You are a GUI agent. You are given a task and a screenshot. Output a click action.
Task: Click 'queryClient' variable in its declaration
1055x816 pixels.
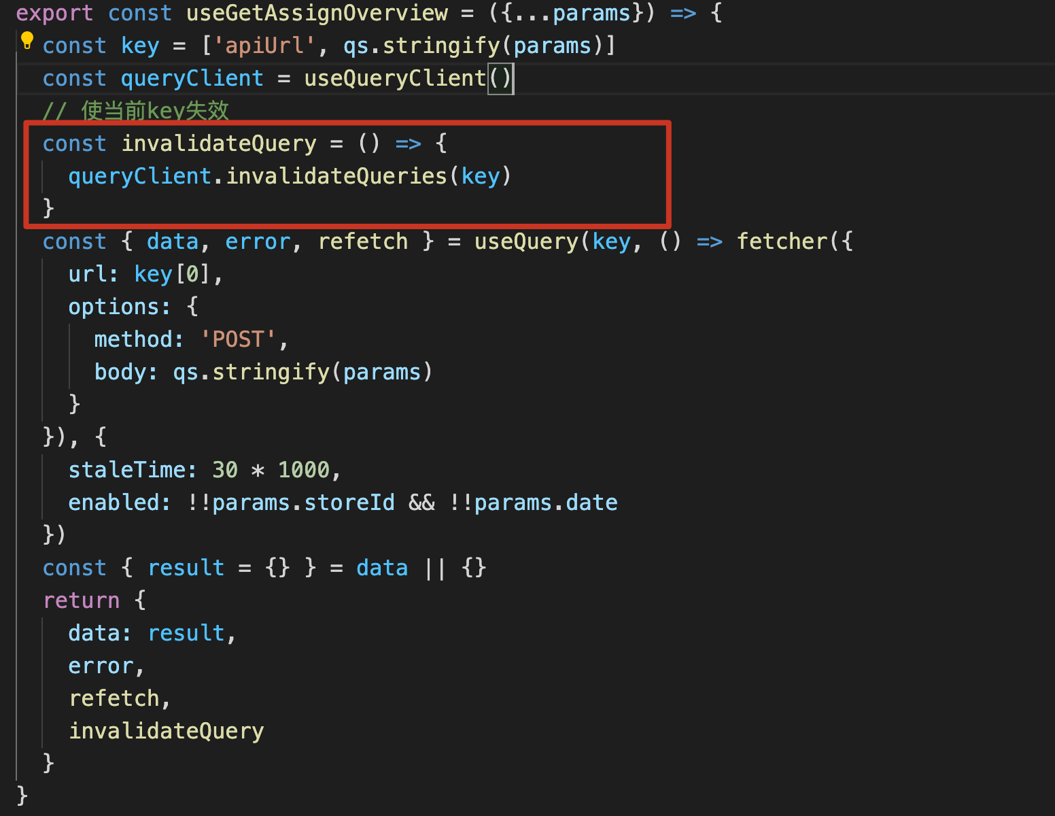192,78
